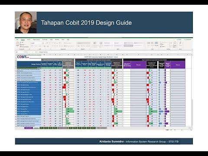
Task: Select the purple Instructions sheet tab
Action: [x=29, y=128]
